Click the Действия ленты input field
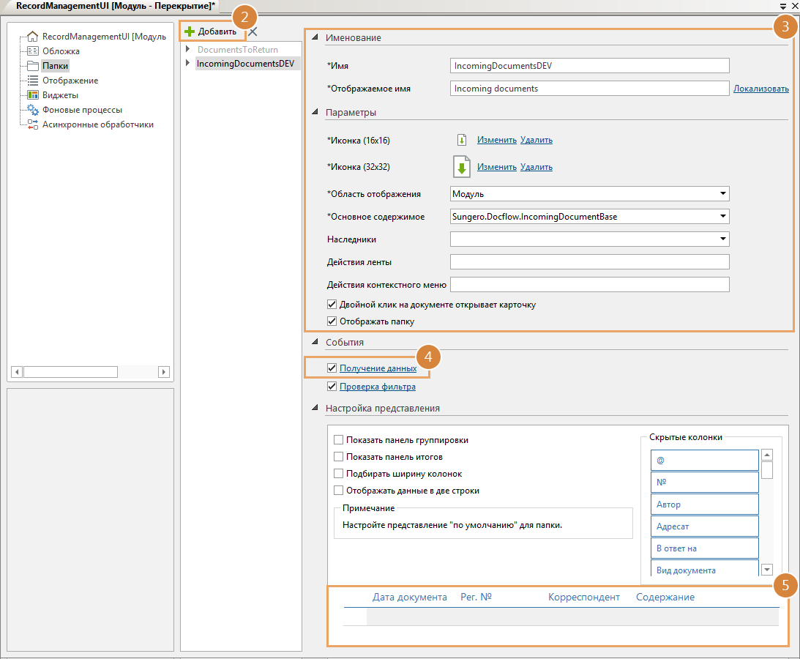 [x=589, y=262]
